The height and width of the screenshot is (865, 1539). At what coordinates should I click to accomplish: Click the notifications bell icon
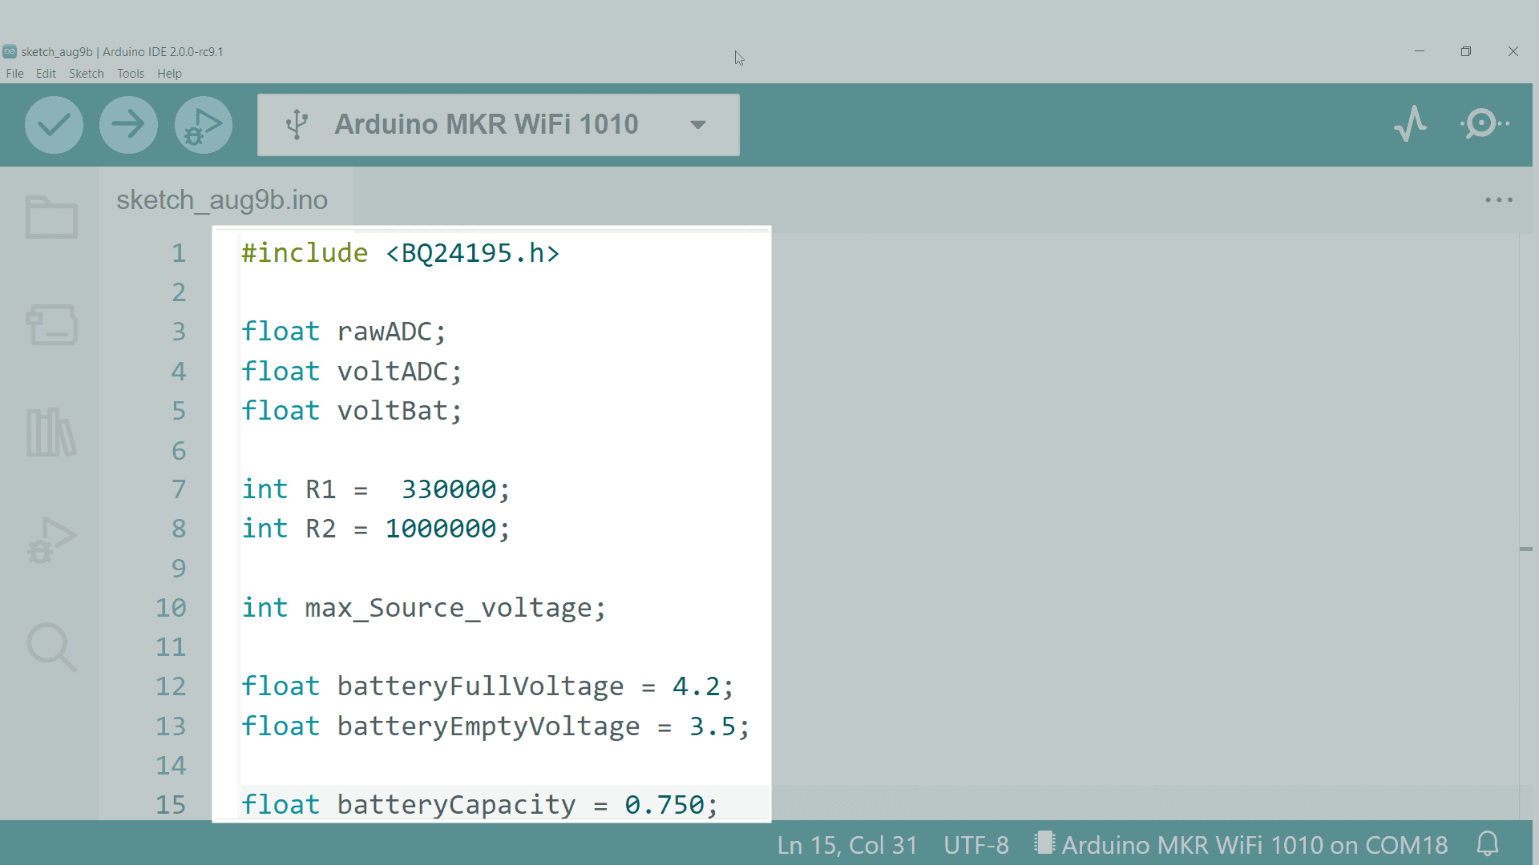pos(1488,844)
